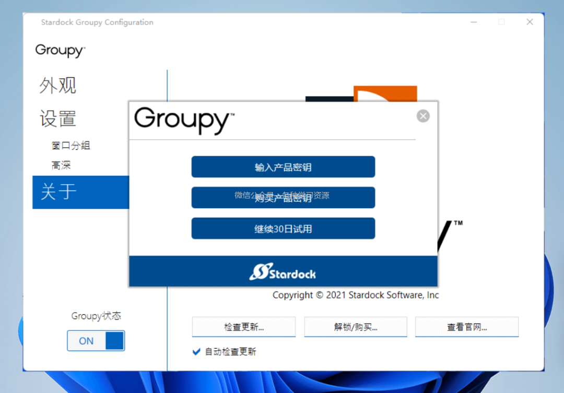Close the Groupy activation dialog
Viewport: 564px width, 393px height.
pyautogui.click(x=423, y=116)
